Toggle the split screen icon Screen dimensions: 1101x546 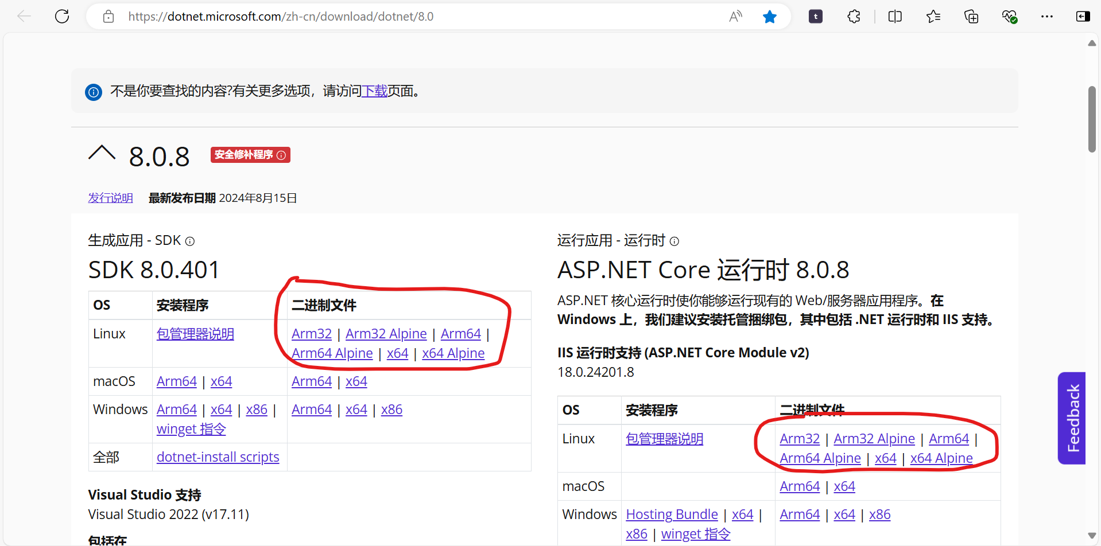pos(894,17)
